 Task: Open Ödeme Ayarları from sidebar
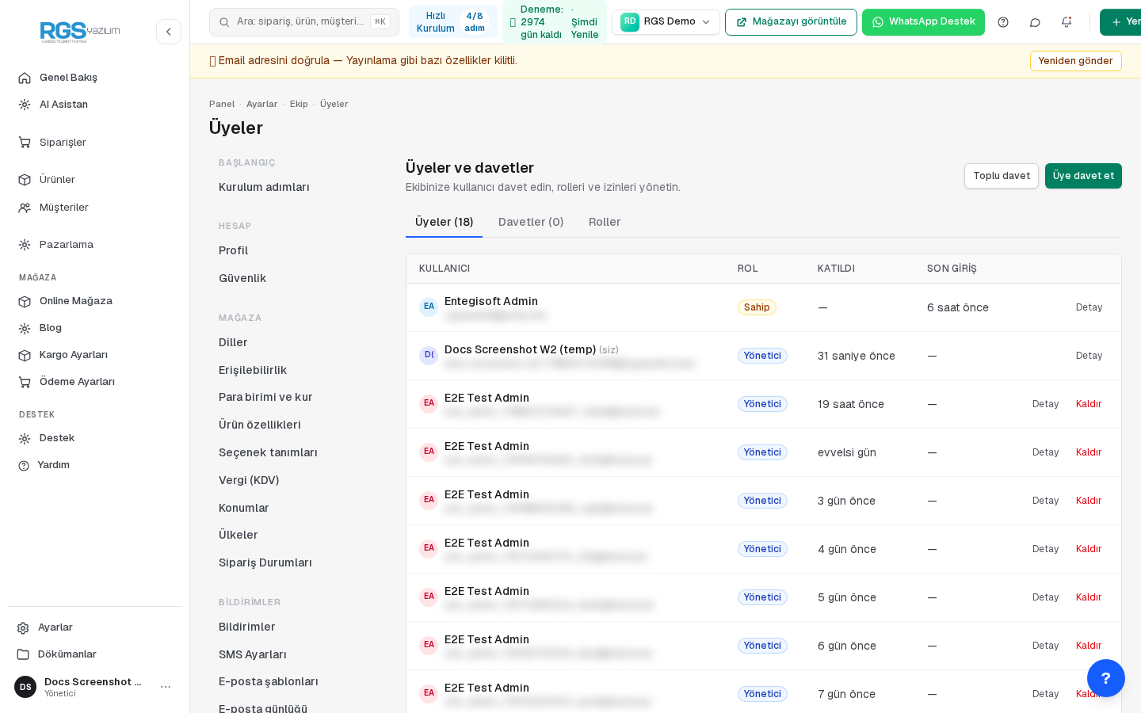tap(77, 382)
